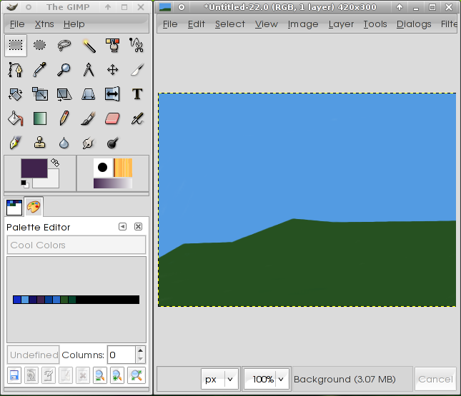This screenshot has height=396, width=461.
Task: Open the toolbox Help menu
Action: click(74, 24)
